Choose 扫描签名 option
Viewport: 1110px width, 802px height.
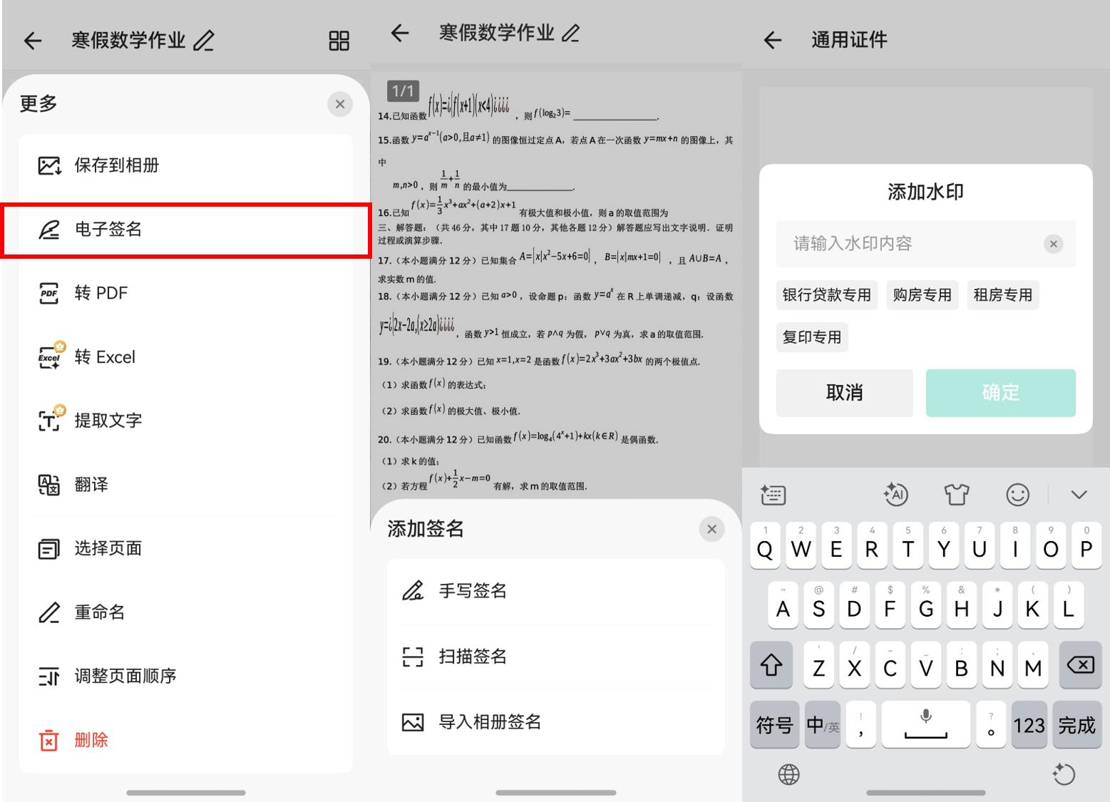pos(556,657)
